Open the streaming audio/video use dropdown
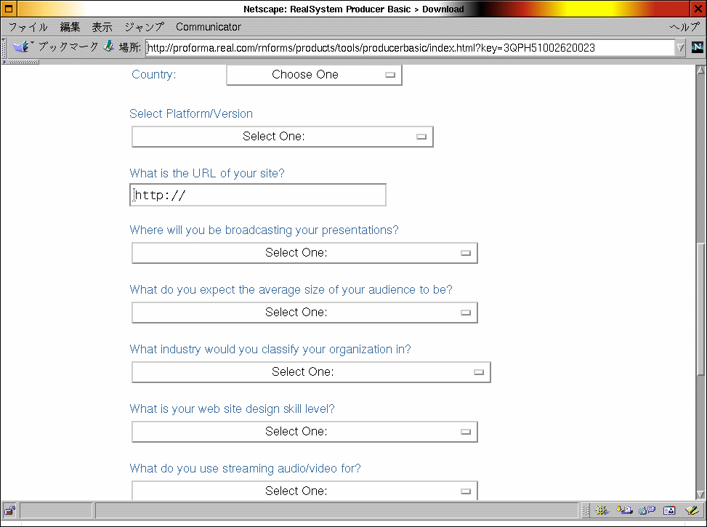This screenshot has height=527, width=707. 304,491
